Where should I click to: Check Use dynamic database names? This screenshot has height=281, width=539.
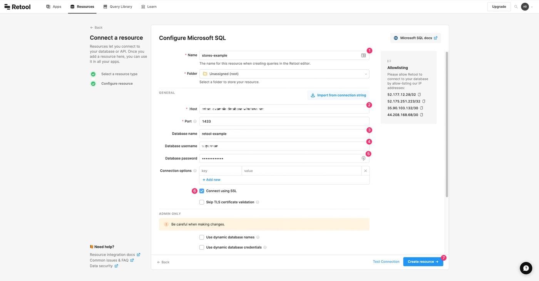click(202, 238)
